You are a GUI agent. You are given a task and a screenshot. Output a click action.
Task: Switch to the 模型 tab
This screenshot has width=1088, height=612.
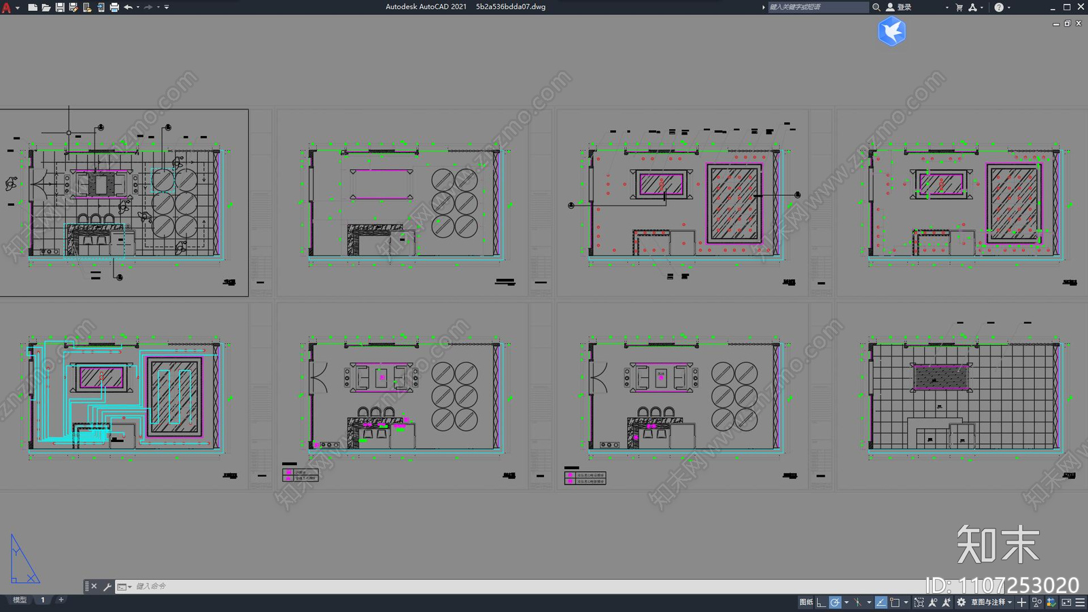(x=20, y=600)
